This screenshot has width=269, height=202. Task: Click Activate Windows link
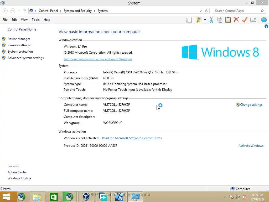click(251, 146)
